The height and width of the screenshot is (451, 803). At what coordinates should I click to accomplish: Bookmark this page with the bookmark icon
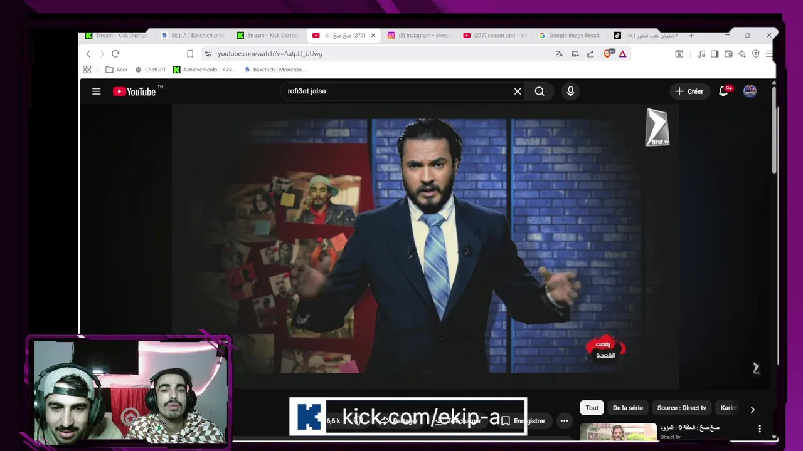pyautogui.click(x=190, y=54)
